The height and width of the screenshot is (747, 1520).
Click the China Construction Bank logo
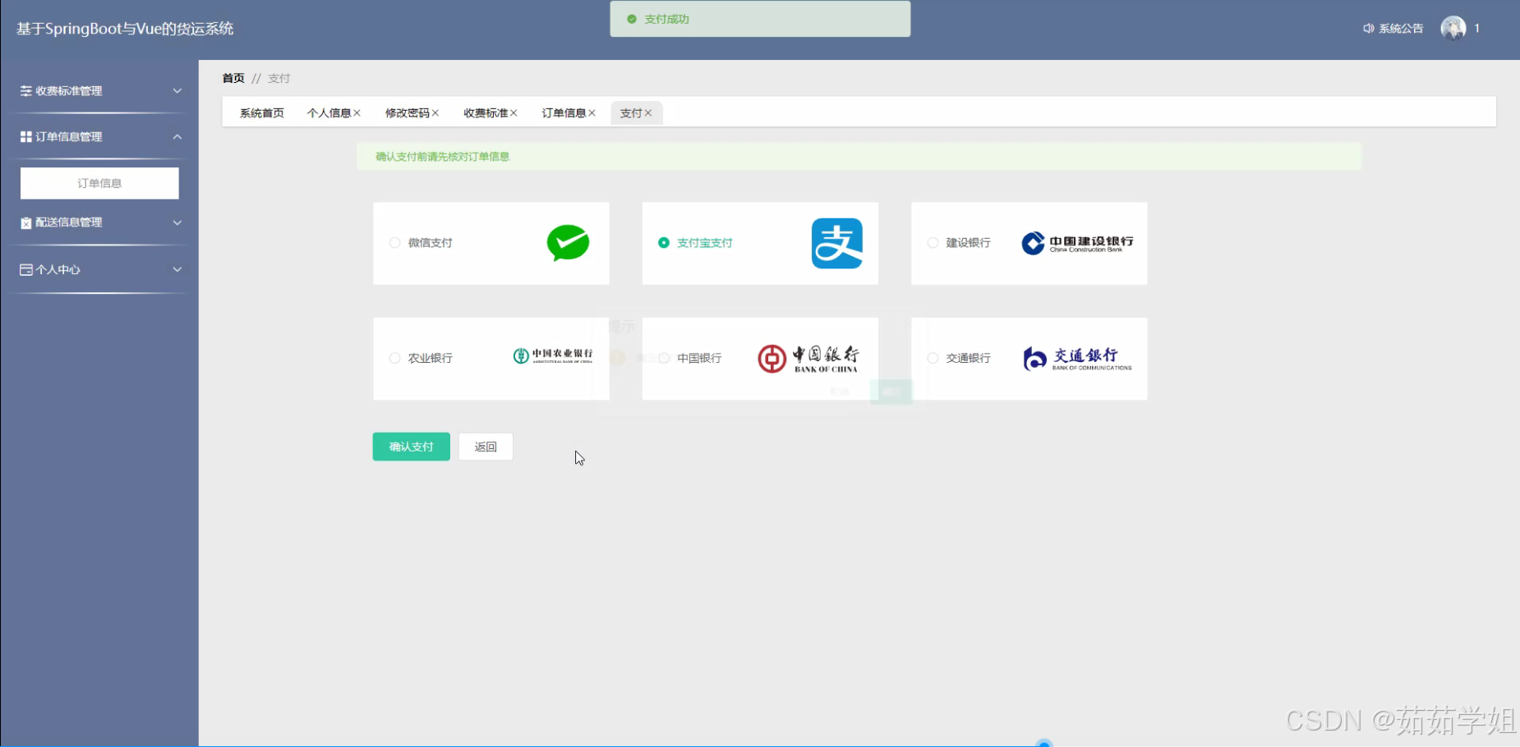click(1077, 243)
